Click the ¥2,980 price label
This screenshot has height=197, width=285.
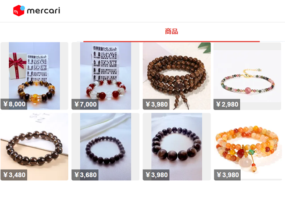point(227,104)
